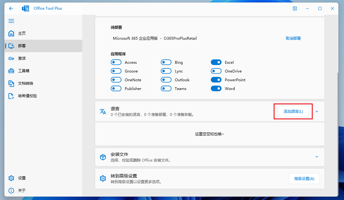
Task: Disable the Excel toggle
Action: [x=216, y=62]
